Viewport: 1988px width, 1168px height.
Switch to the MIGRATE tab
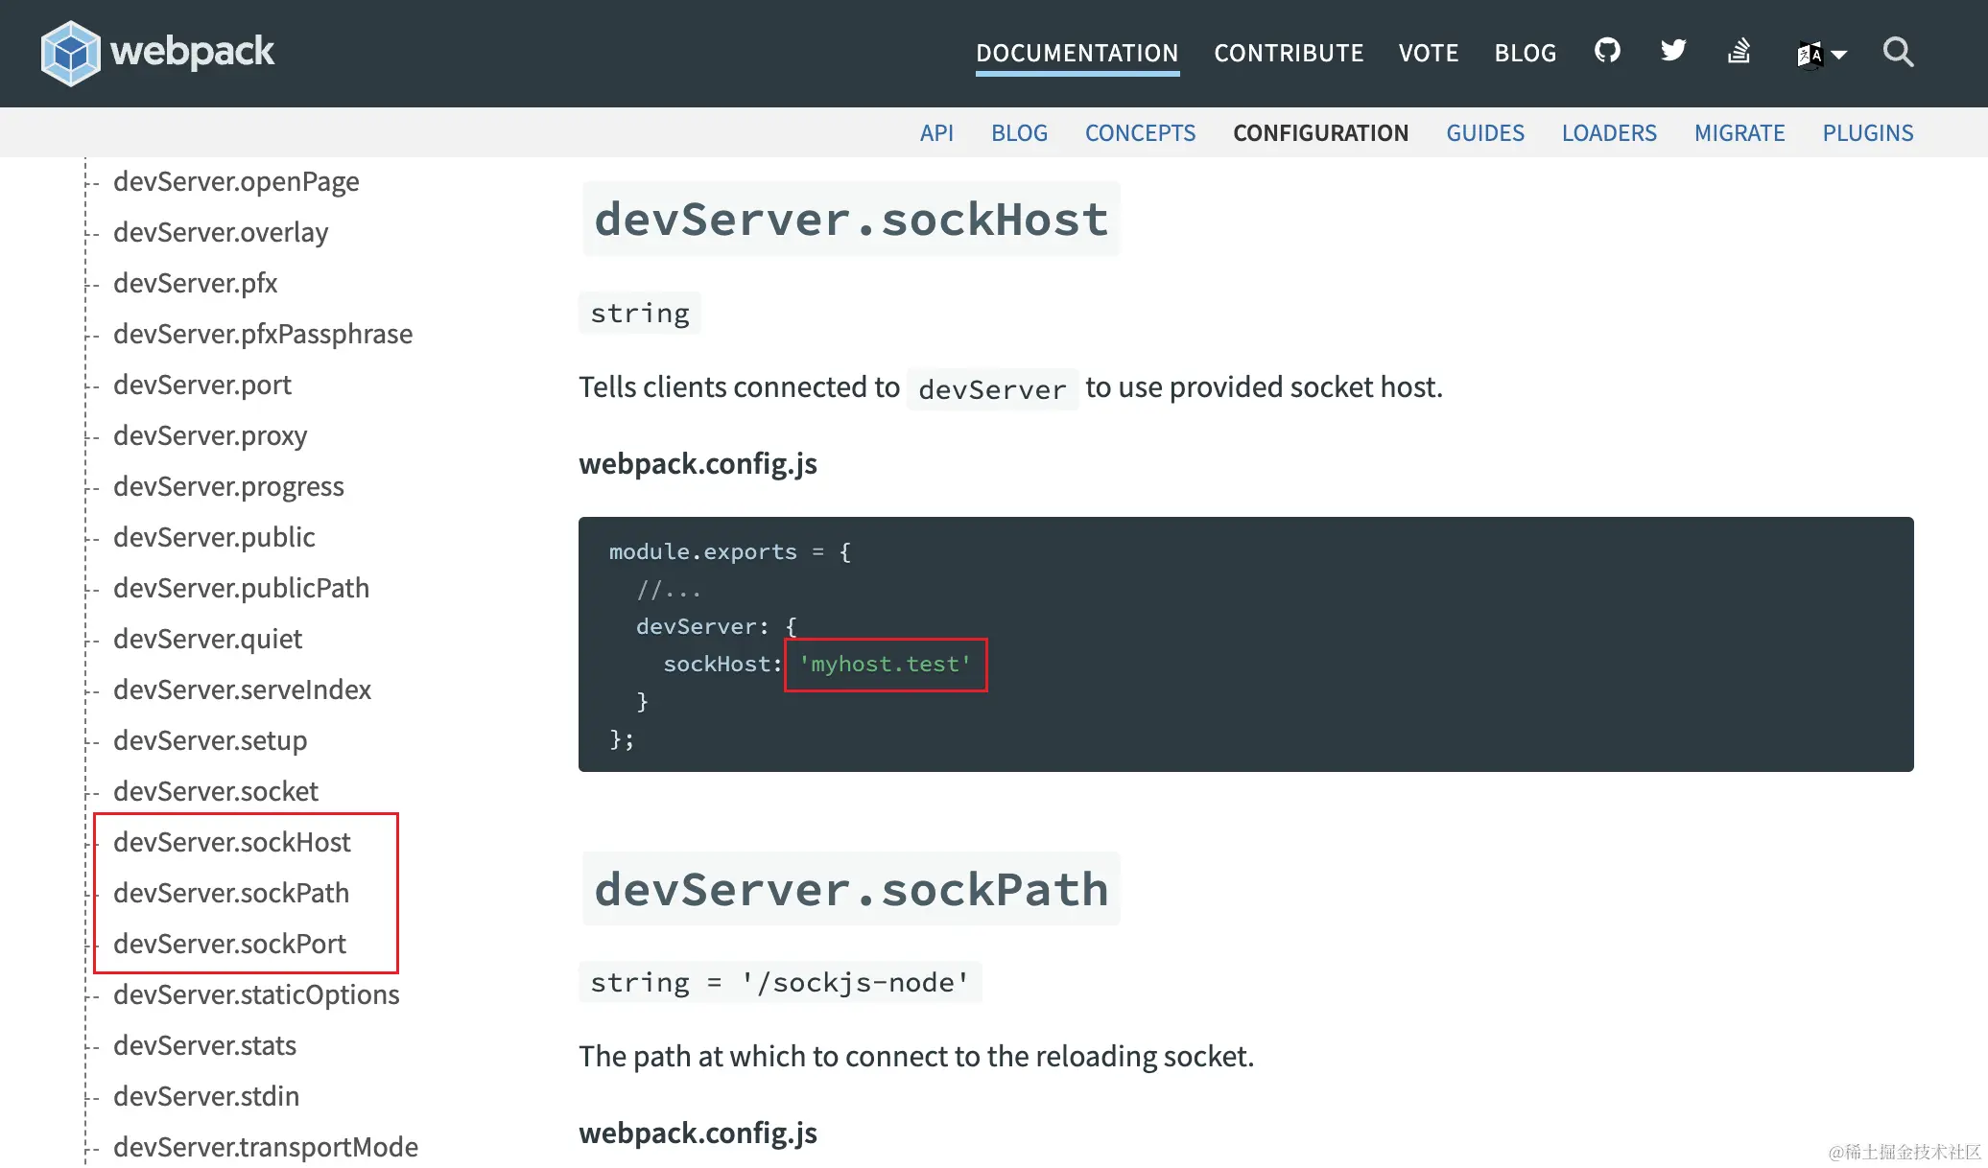click(1739, 132)
